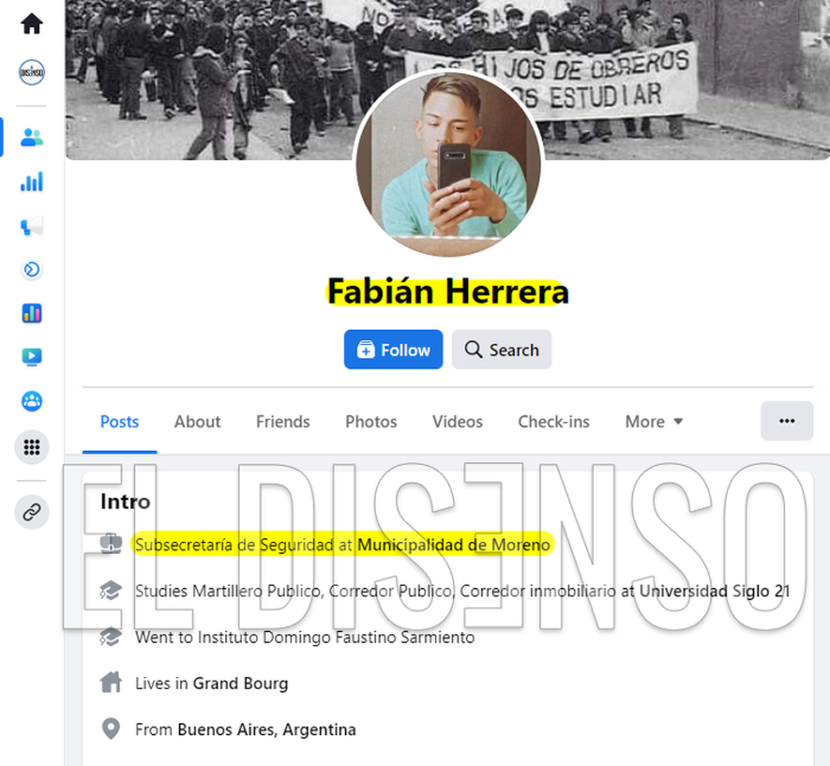Open the megaphone Ad Center icon
This screenshot has height=766, width=830.
point(32,226)
